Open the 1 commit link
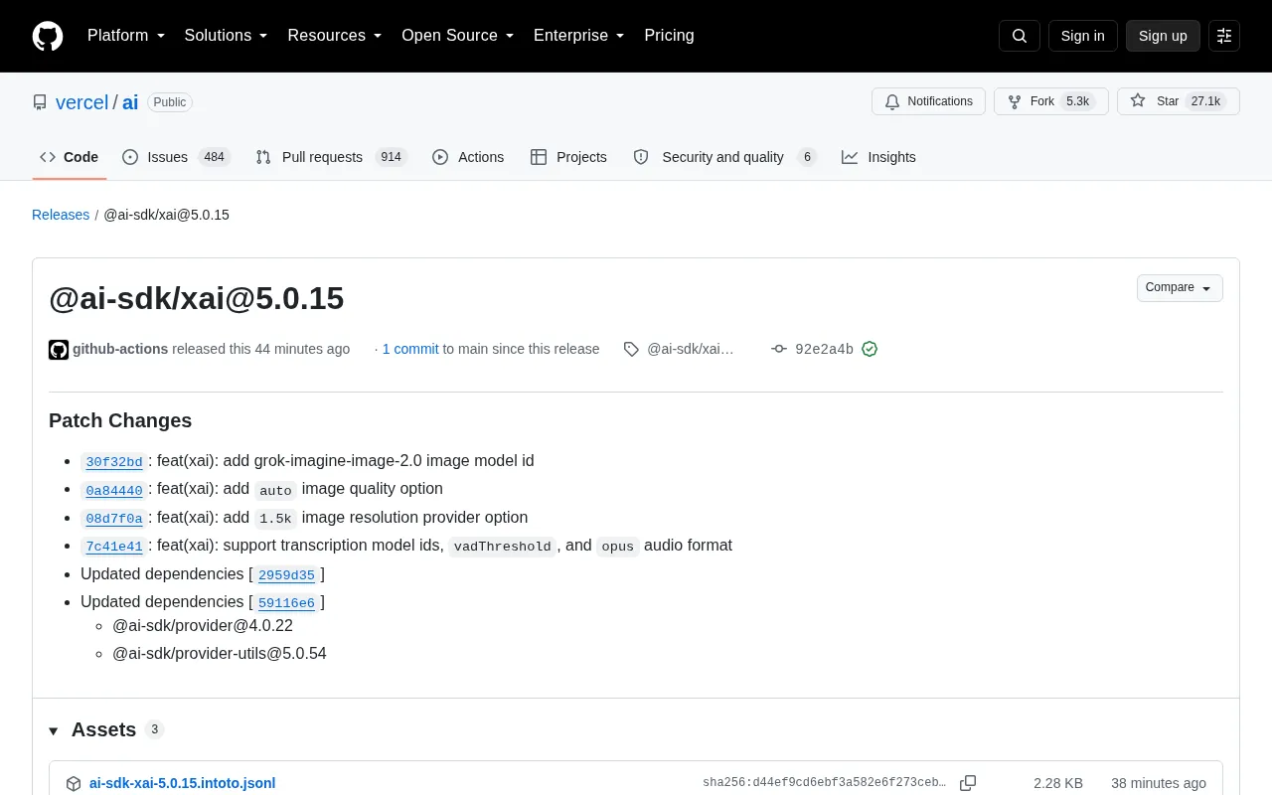Image resolution: width=1272 pixels, height=795 pixels. (x=410, y=349)
